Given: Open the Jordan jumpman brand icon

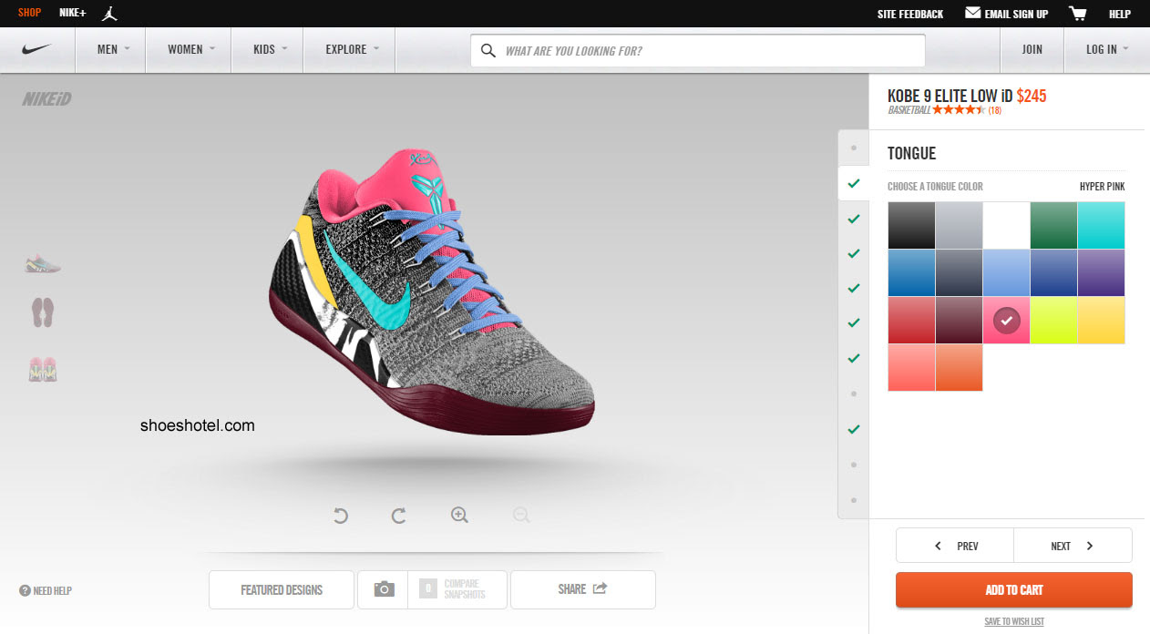Looking at the screenshot, I should point(109,13).
